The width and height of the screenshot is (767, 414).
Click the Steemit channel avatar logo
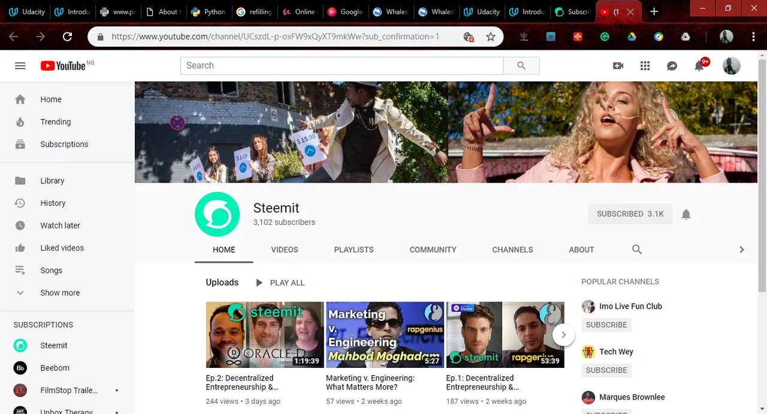(217, 214)
